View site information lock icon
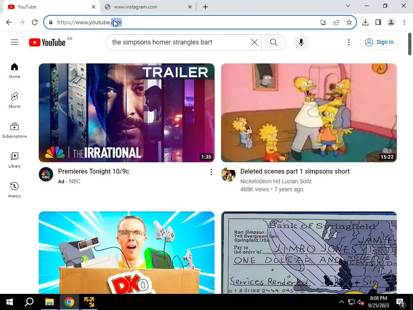This screenshot has height=310, width=413. pos(51,22)
